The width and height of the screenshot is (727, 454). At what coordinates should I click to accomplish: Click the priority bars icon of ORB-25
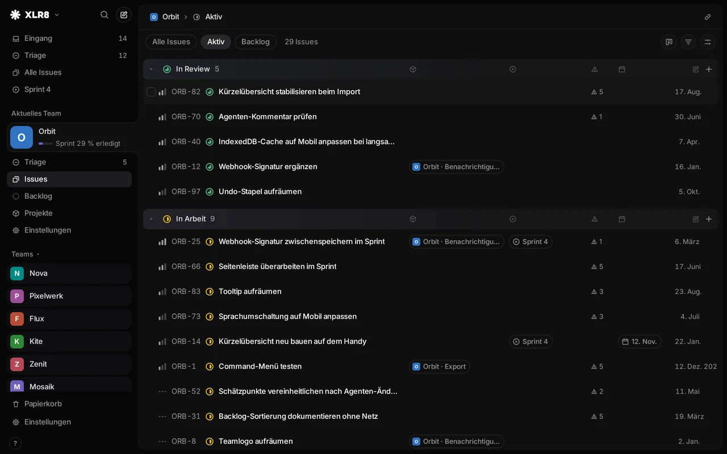pos(162,242)
